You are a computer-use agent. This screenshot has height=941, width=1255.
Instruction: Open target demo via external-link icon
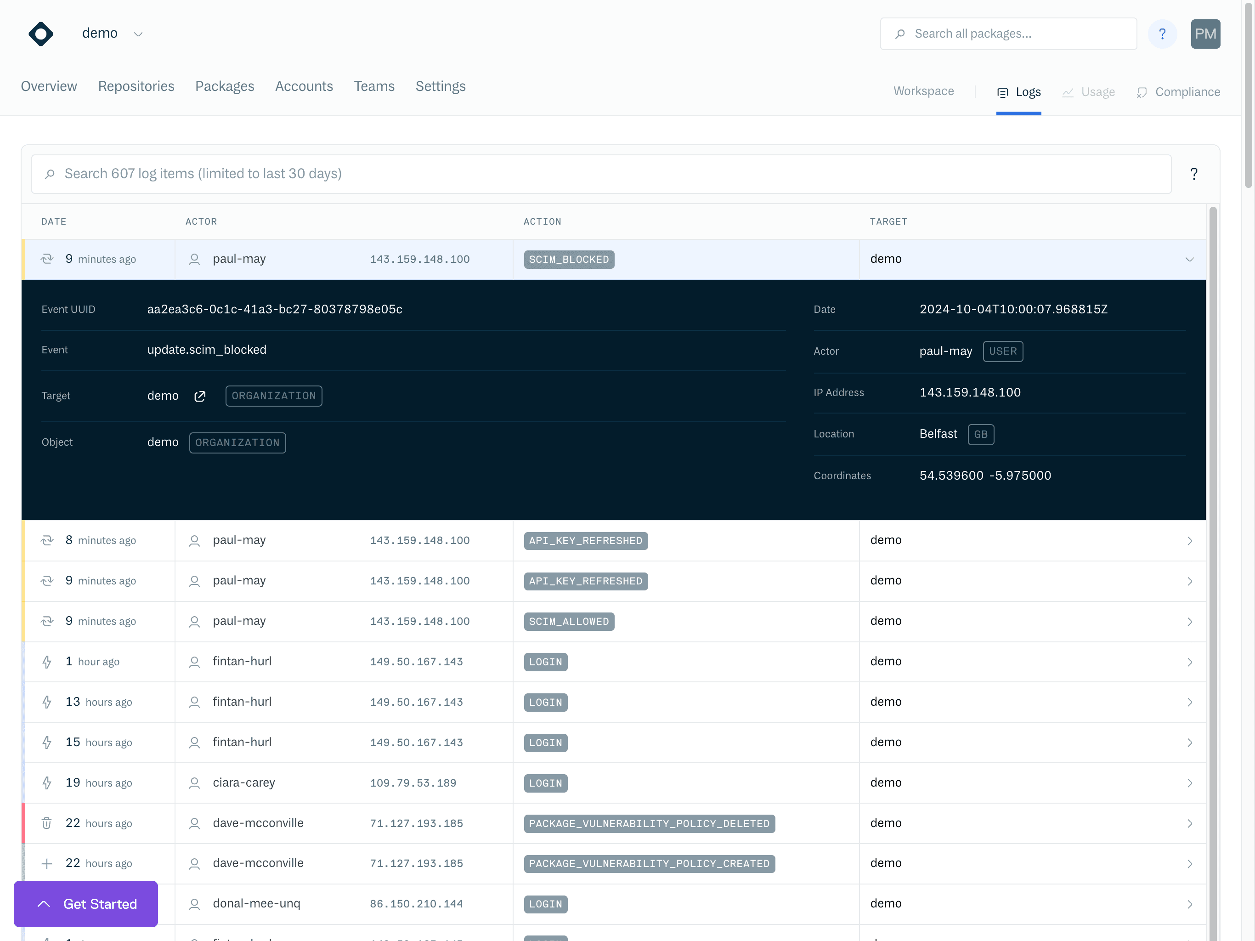[199, 396]
